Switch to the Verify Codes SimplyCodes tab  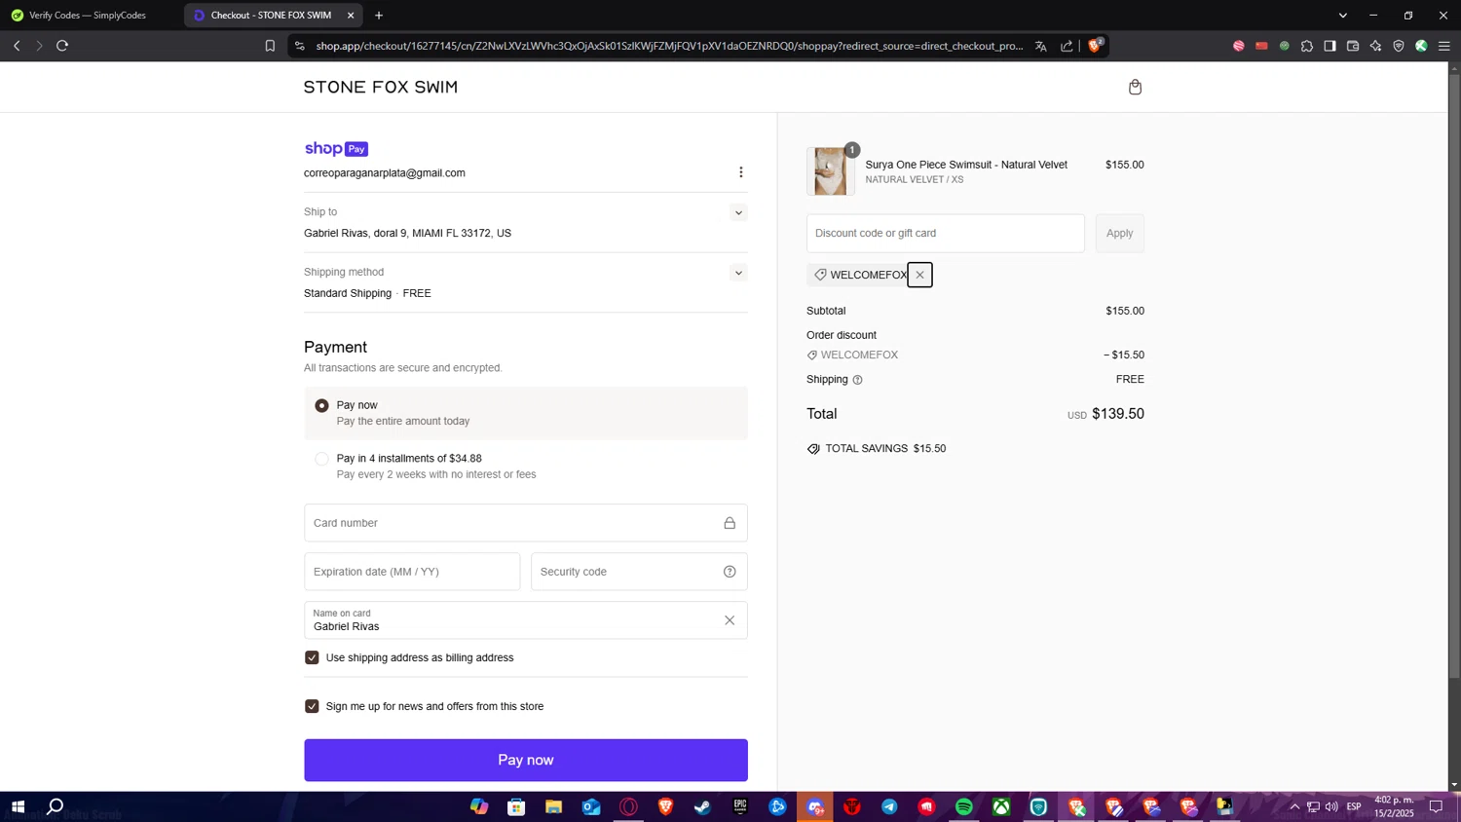pyautogui.click(x=88, y=16)
